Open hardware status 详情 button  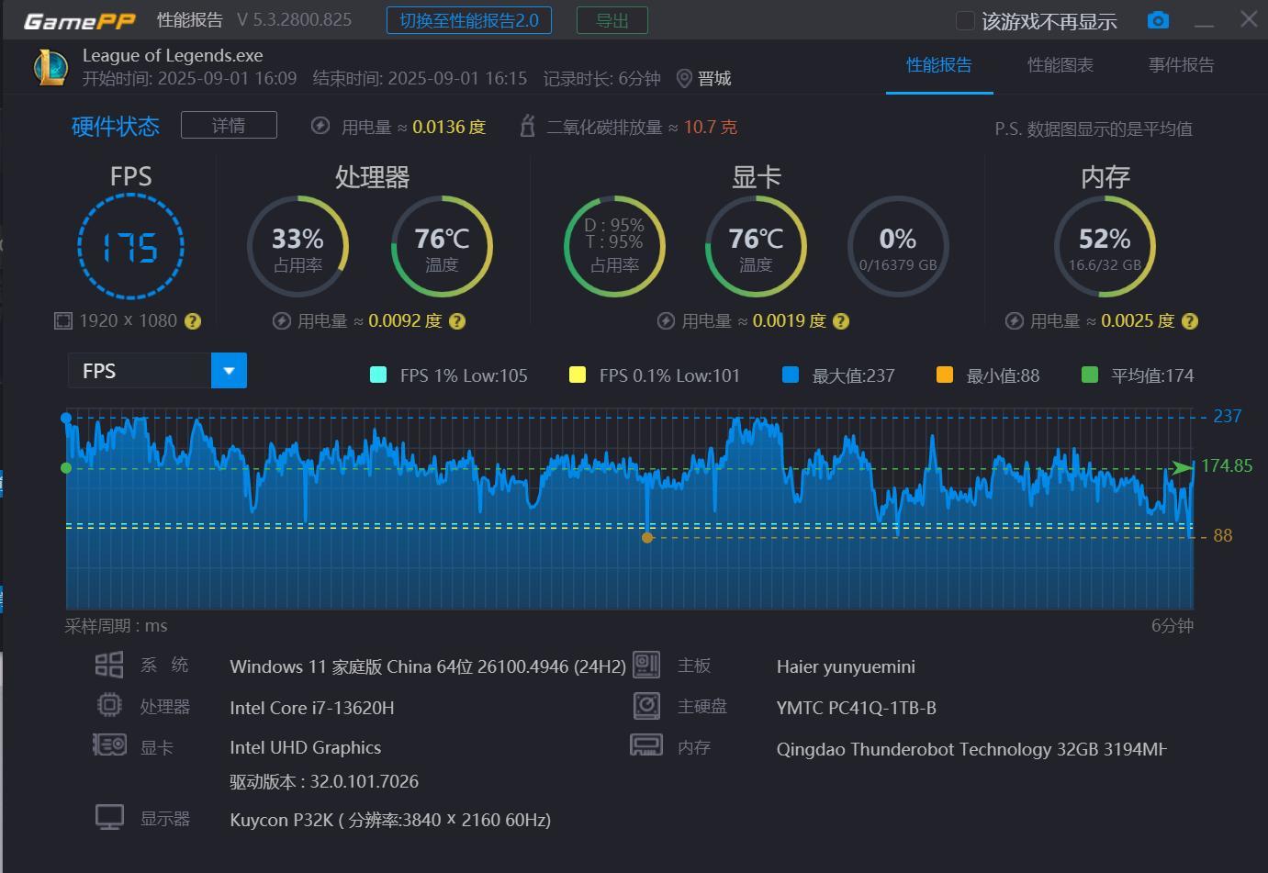[x=229, y=125]
